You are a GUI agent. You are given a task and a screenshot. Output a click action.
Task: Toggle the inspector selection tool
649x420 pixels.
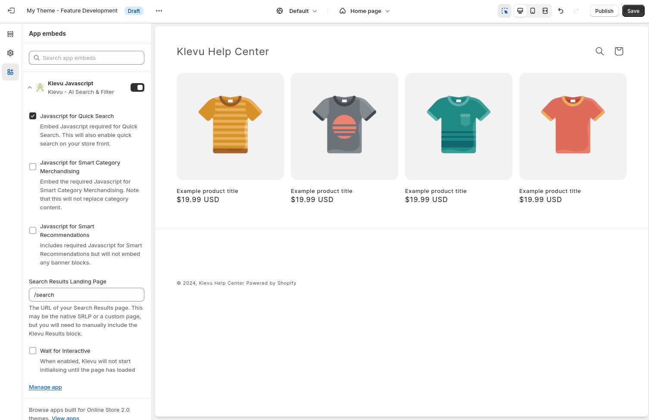coord(505,11)
